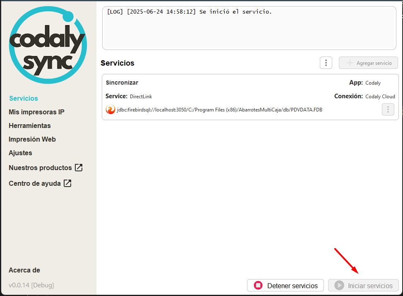This screenshot has height=296, width=403.
Task: Select the Sincronizar service title
Action: tap(122, 83)
